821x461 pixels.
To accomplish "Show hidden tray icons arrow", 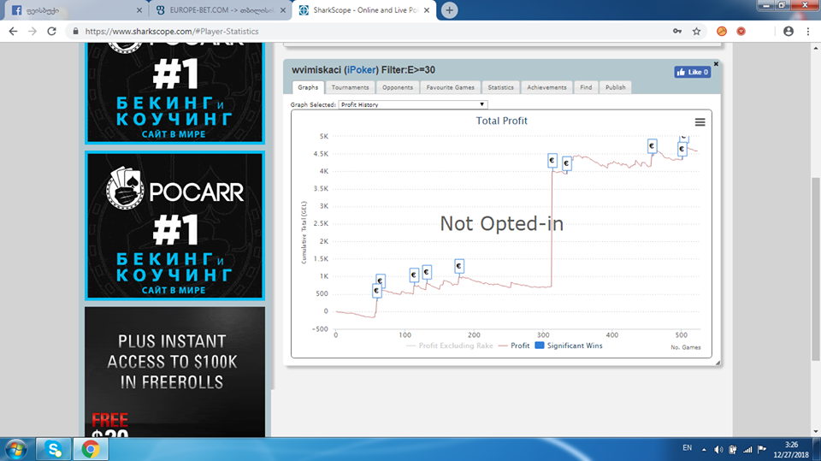I will [704, 450].
